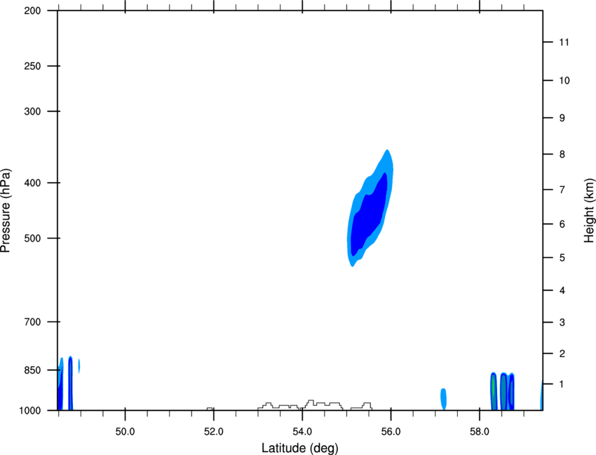Click the 54.0 latitude tick label
This screenshot has height=455, width=596.
pos(302,432)
